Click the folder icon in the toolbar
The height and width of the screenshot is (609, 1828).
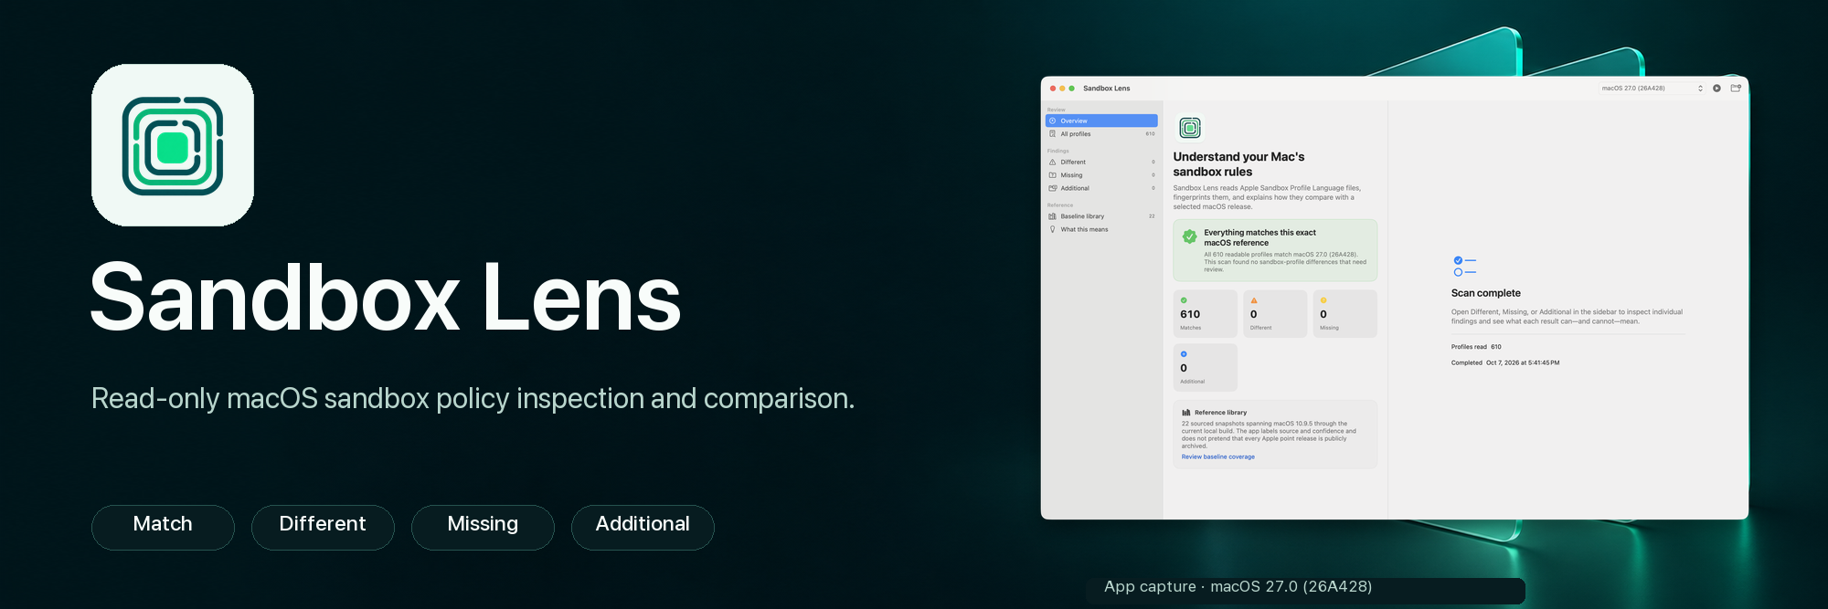[x=1736, y=89]
